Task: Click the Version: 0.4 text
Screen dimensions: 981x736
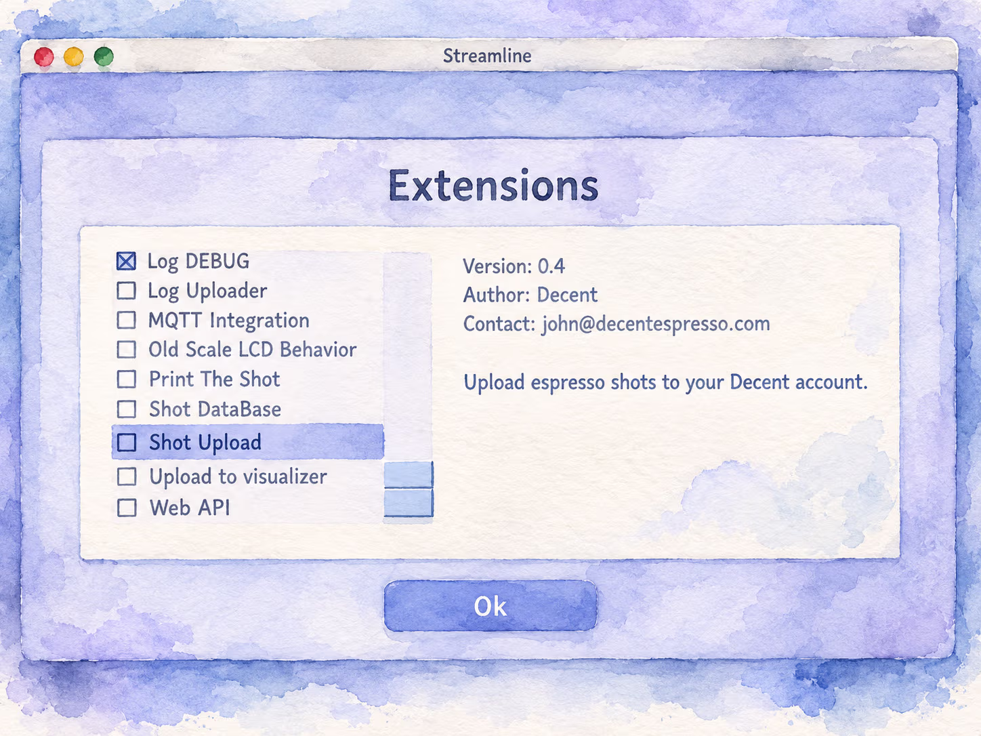Action: [514, 266]
